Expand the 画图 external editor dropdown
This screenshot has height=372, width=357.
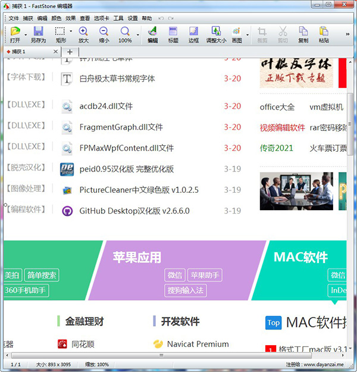click(x=248, y=35)
